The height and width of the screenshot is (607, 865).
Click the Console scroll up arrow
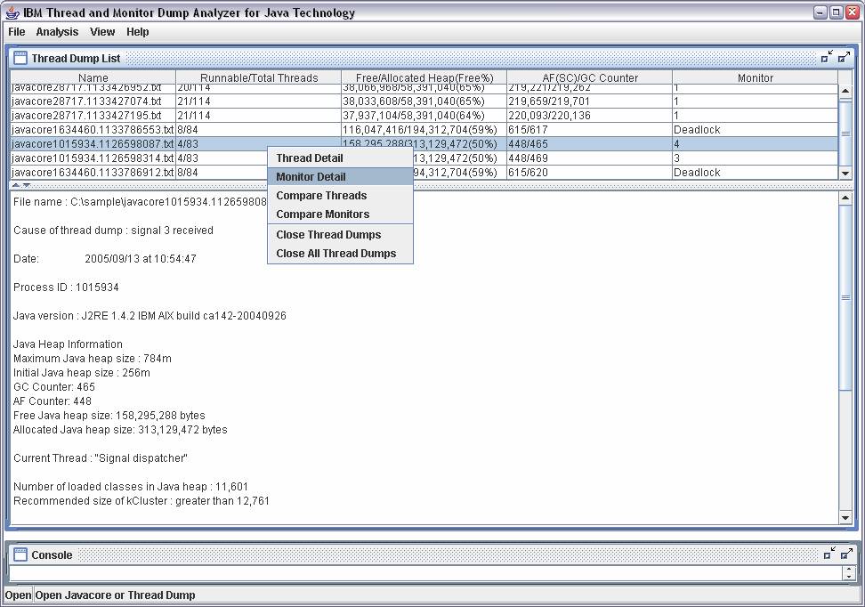(850, 570)
